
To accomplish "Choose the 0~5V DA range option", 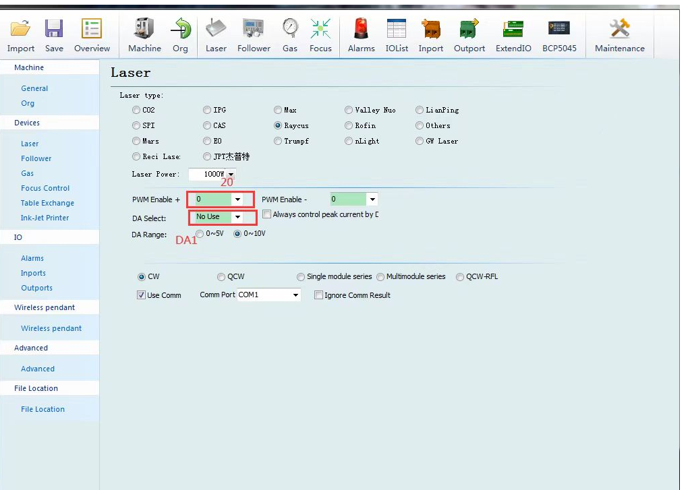I will click(200, 234).
